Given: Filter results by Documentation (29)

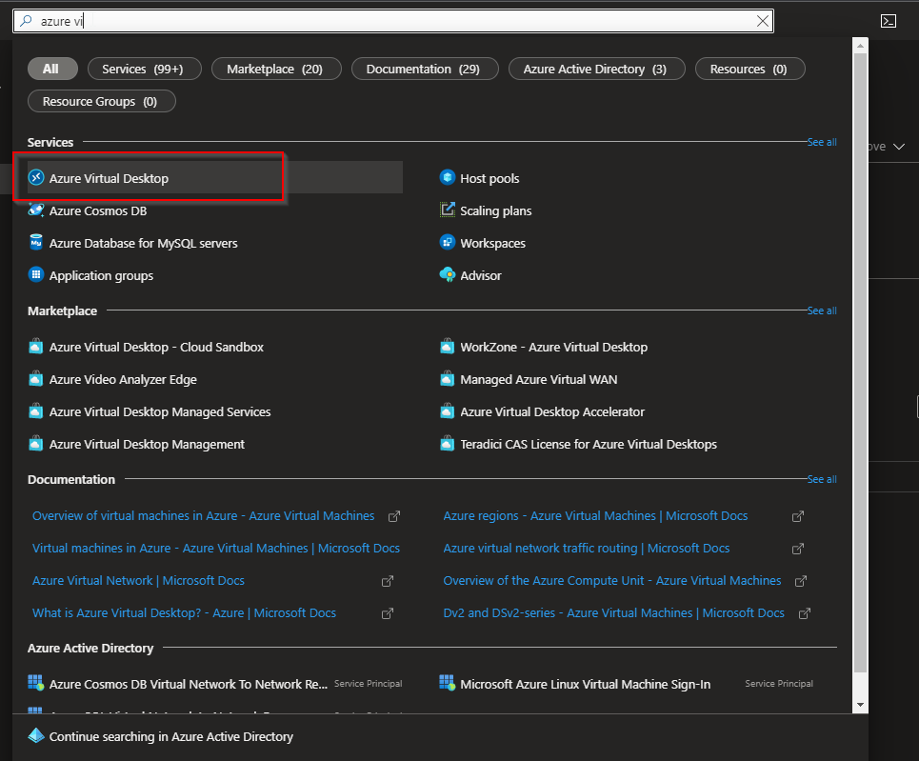Looking at the screenshot, I should pos(425,69).
